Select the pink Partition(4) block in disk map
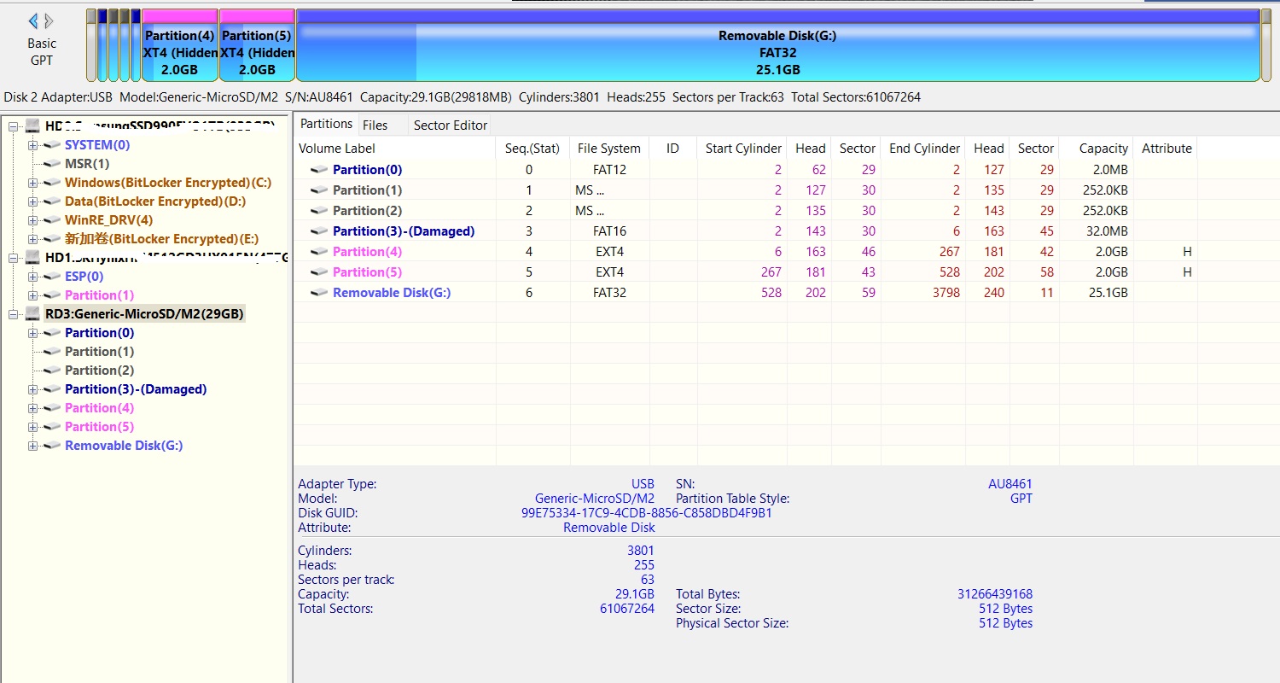The width and height of the screenshot is (1280, 683). coord(179,51)
